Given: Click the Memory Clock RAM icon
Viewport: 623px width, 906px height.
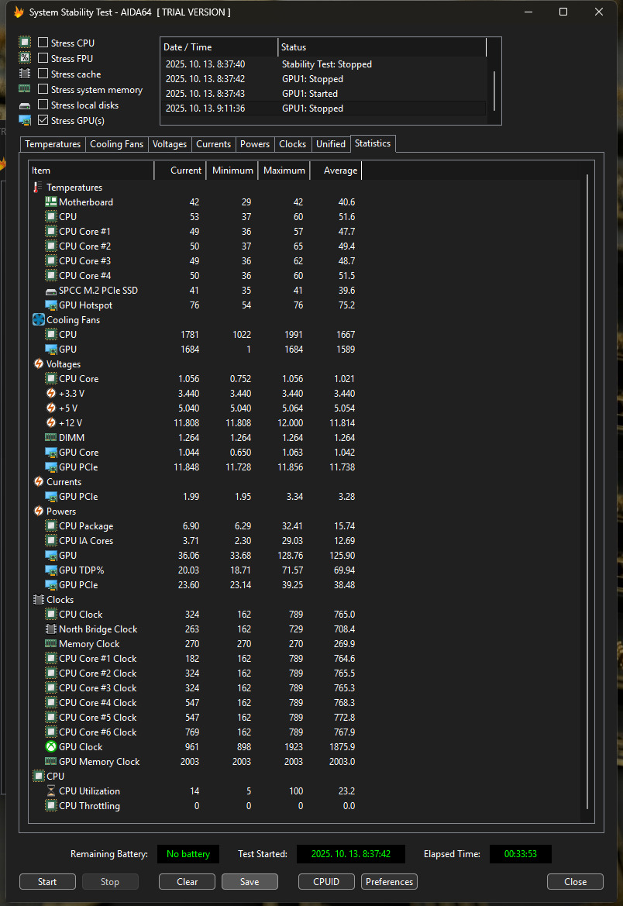Looking at the screenshot, I should (51, 644).
